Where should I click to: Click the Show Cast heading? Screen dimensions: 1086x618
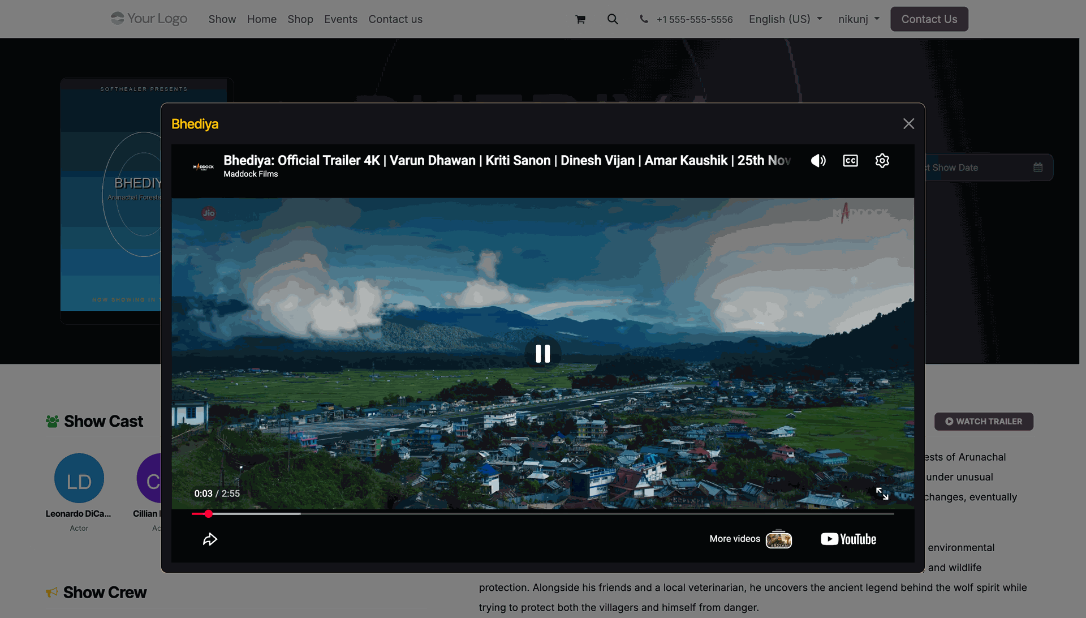click(x=104, y=422)
